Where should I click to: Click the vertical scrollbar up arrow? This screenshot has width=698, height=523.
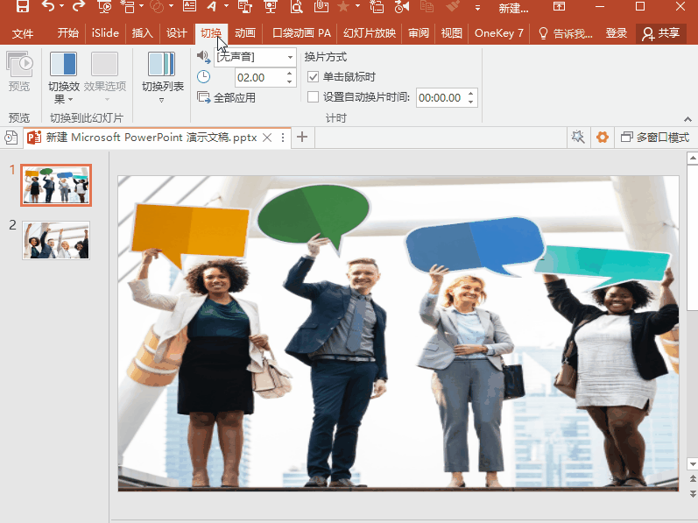point(693,158)
